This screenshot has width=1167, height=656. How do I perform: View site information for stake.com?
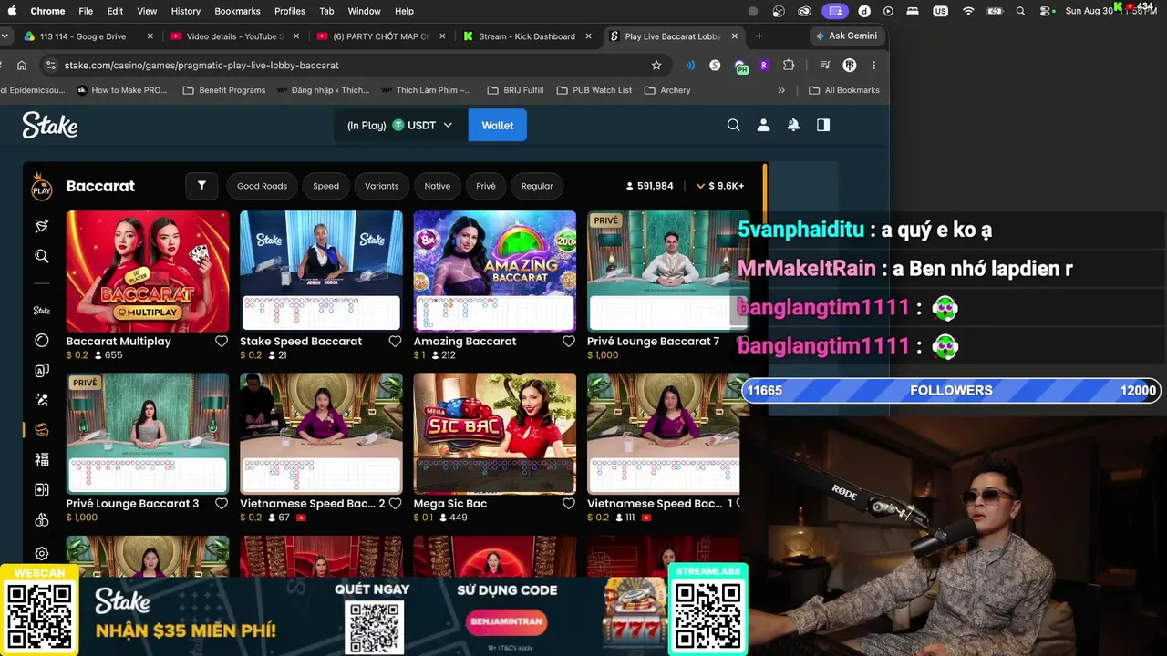click(50, 66)
